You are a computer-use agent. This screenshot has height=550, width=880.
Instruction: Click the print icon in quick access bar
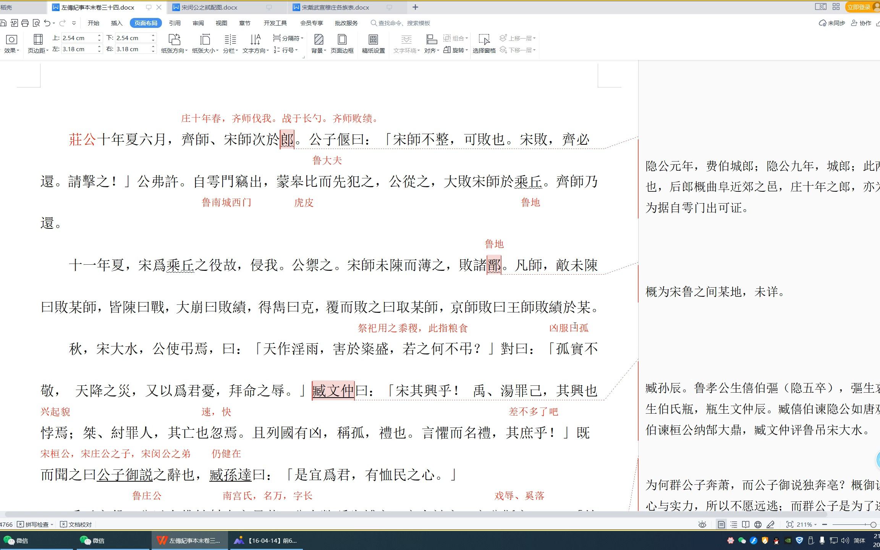tap(25, 23)
